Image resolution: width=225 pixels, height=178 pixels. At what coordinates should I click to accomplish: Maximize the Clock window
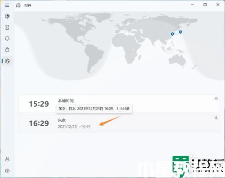coord(205,5)
